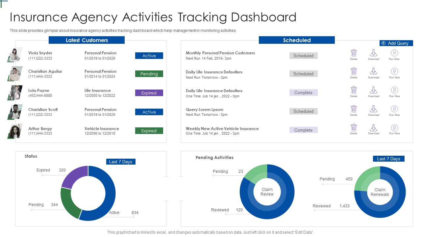Image resolution: width=421 pixels, height=237 pixels.
Task: Click the Query Lorem Lpsum title
Action: (x=205, y=110)
